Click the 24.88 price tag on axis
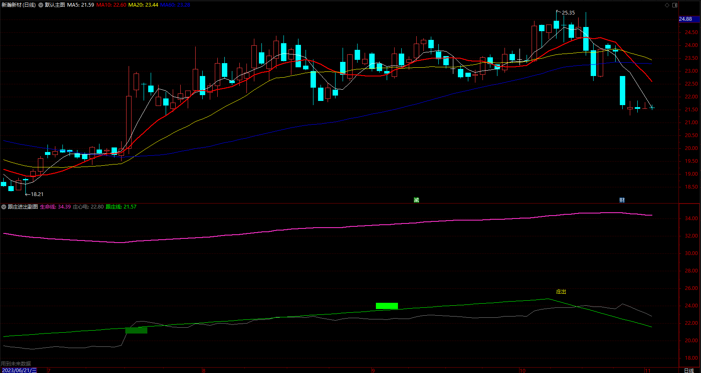The image size is (701, 373). pyautogui.click(x=689, y=19)
